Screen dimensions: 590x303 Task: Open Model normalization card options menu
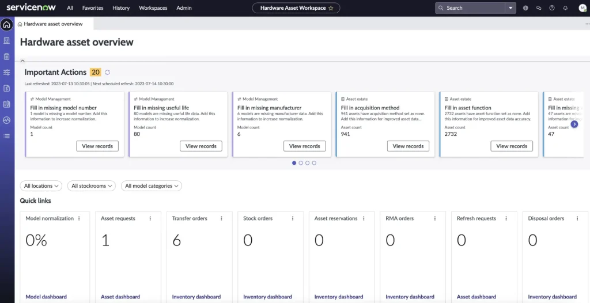pyautogui.click(x=79, y=218)
